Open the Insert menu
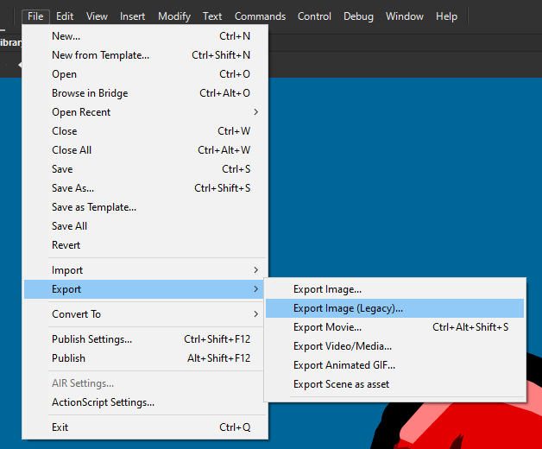This screenshot has width=542, height=449. [x=132, y=16]
